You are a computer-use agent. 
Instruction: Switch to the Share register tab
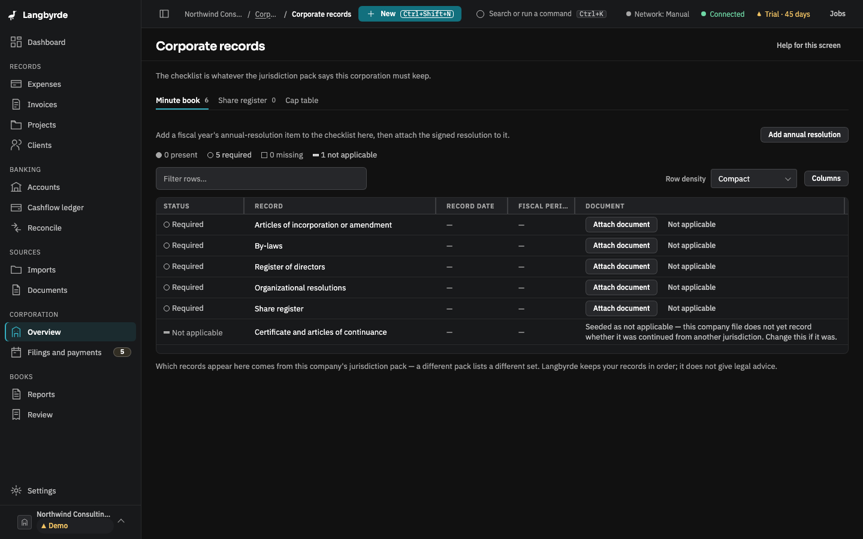pos(247,101)
